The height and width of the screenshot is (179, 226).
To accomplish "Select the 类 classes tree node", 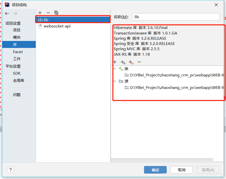I will pos(126,69).
